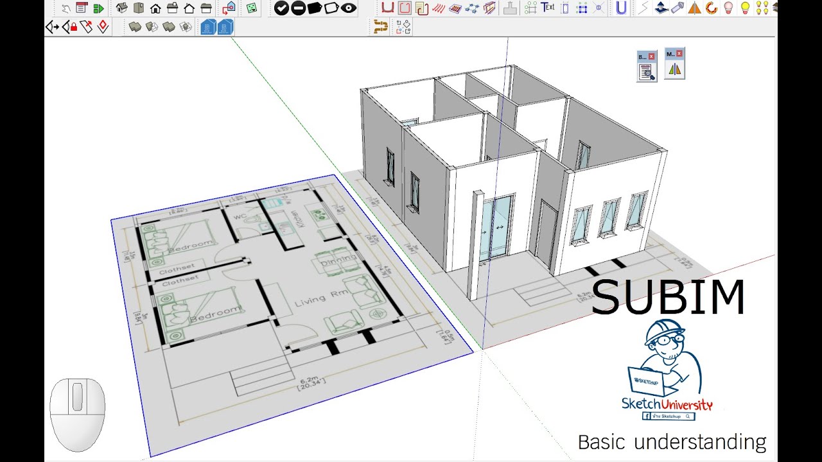
Task: Click the third grey solid boxes icon
Action: pyautogui.click(x=168, y=27)
